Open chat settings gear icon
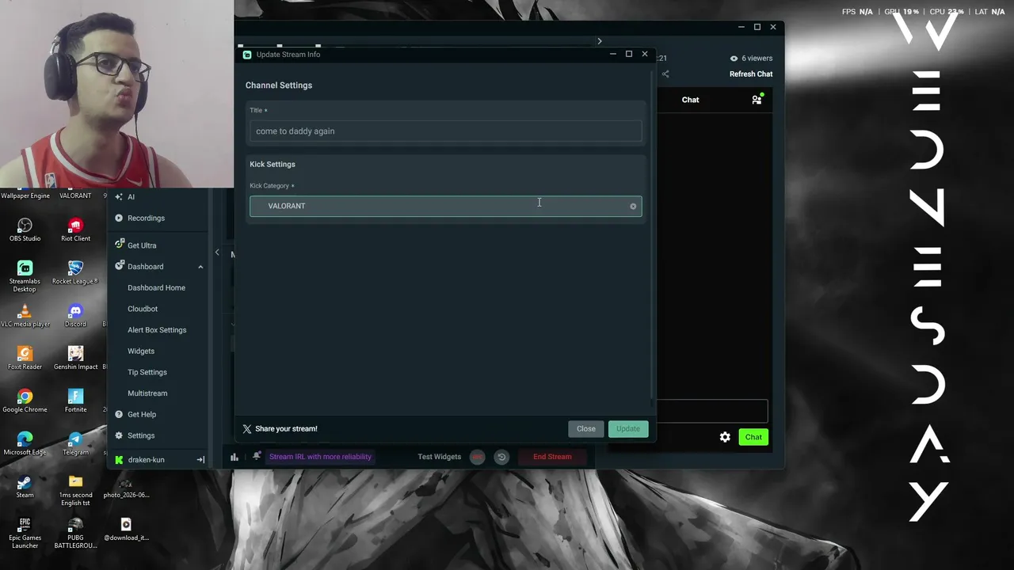The image size is (1014, 570). coord(725,437)
